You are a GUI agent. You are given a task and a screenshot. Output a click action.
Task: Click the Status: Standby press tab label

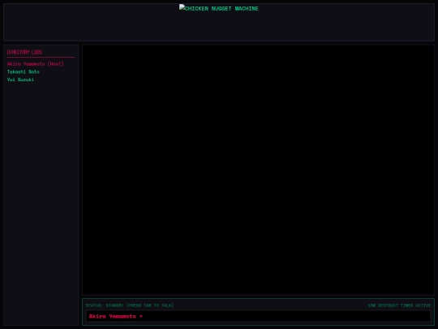point(130,305)
